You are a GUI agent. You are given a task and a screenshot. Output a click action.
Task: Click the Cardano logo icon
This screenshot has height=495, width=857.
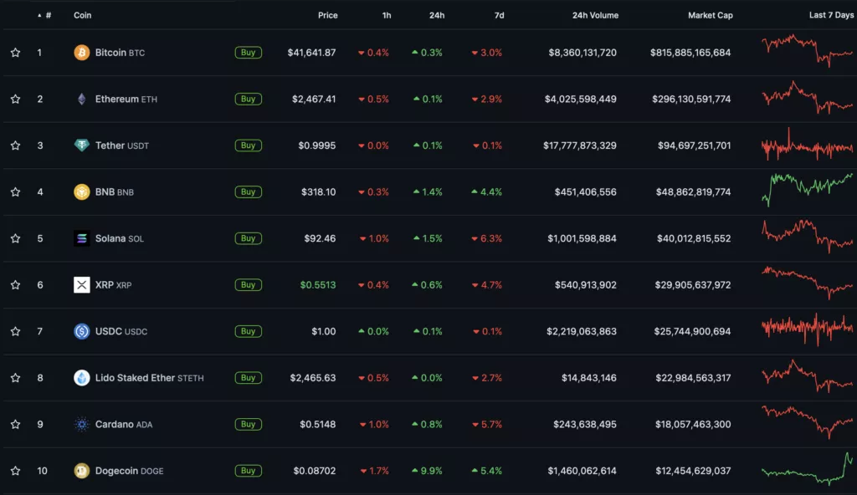[81, 424]
